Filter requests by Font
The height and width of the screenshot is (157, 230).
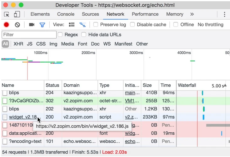pyautogui.click(x=82, y=44)
